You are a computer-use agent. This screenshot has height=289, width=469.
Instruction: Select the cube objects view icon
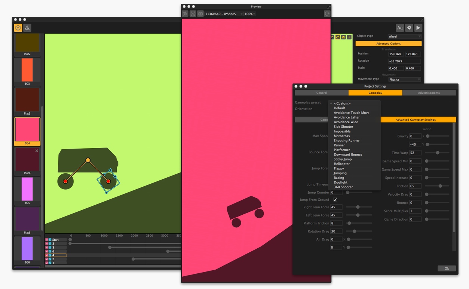[18, 28]
